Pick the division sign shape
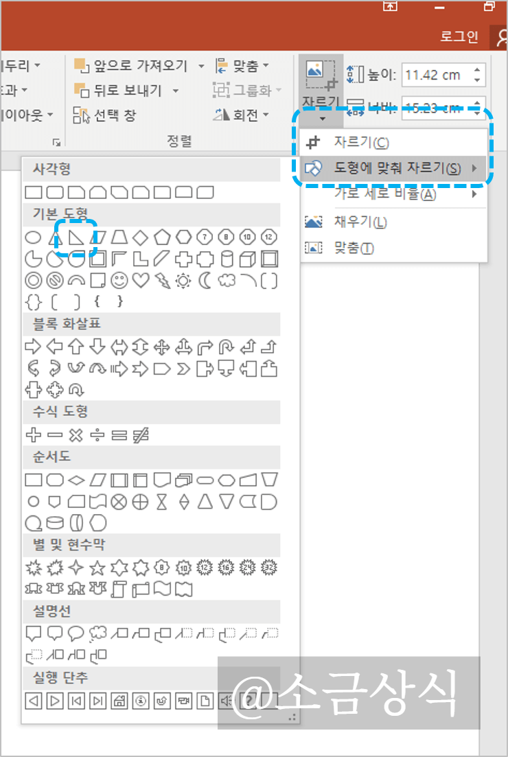The width and height of the screenshot is (508, 757). pos(97,435)
